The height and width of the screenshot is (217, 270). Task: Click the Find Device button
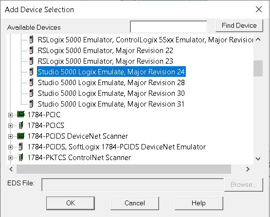click(239, 26)
